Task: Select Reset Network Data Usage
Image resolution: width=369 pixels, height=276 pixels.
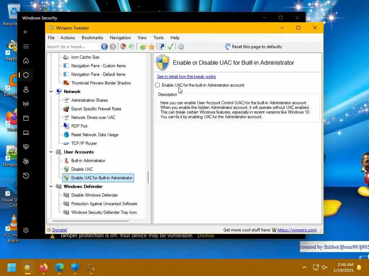Action: (95, 135)
